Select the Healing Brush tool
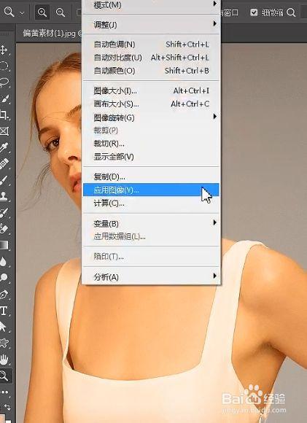Screen dimensions: 307x423 pos(4,164)
